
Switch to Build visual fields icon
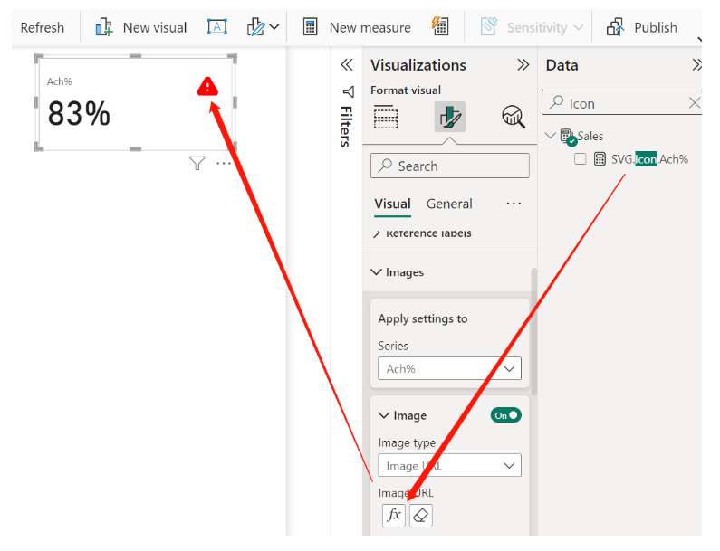click(x=386, y=117)
